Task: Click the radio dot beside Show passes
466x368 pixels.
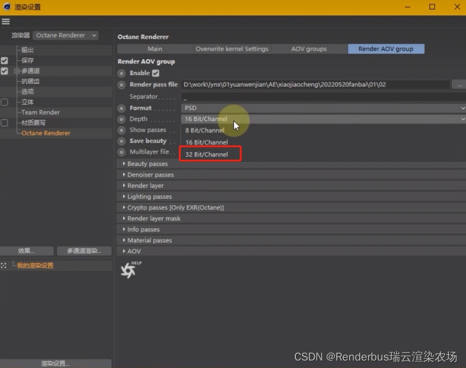Action: [x=121, y=130]
